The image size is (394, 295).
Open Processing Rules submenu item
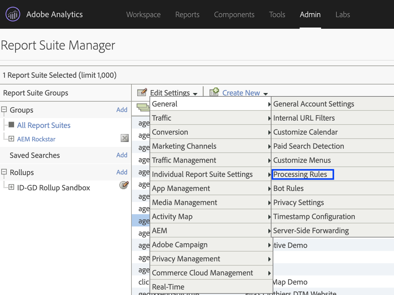[333, 174]
